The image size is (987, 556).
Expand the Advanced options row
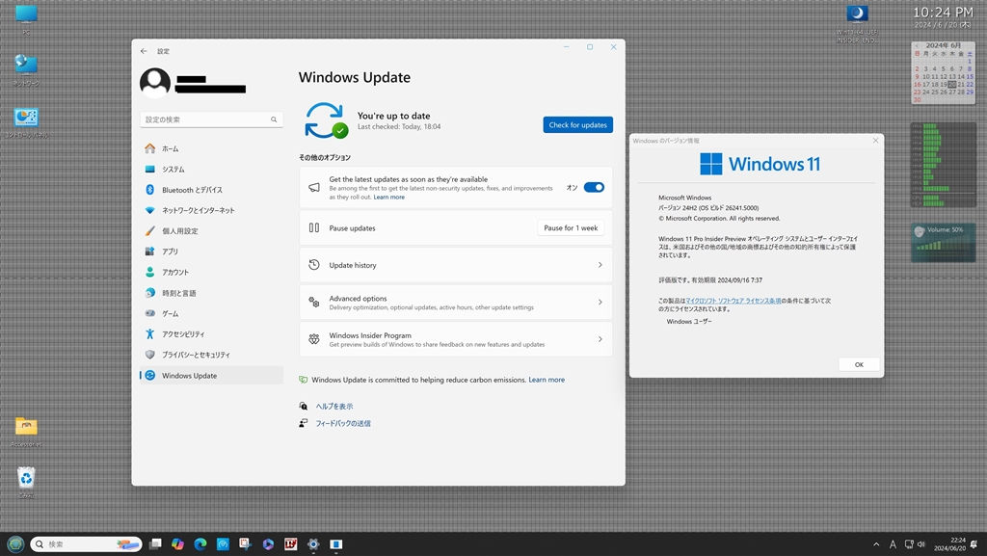(455, 303)
